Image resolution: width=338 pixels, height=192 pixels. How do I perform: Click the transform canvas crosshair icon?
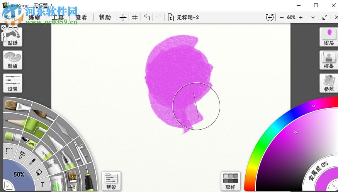pos(123,17)
